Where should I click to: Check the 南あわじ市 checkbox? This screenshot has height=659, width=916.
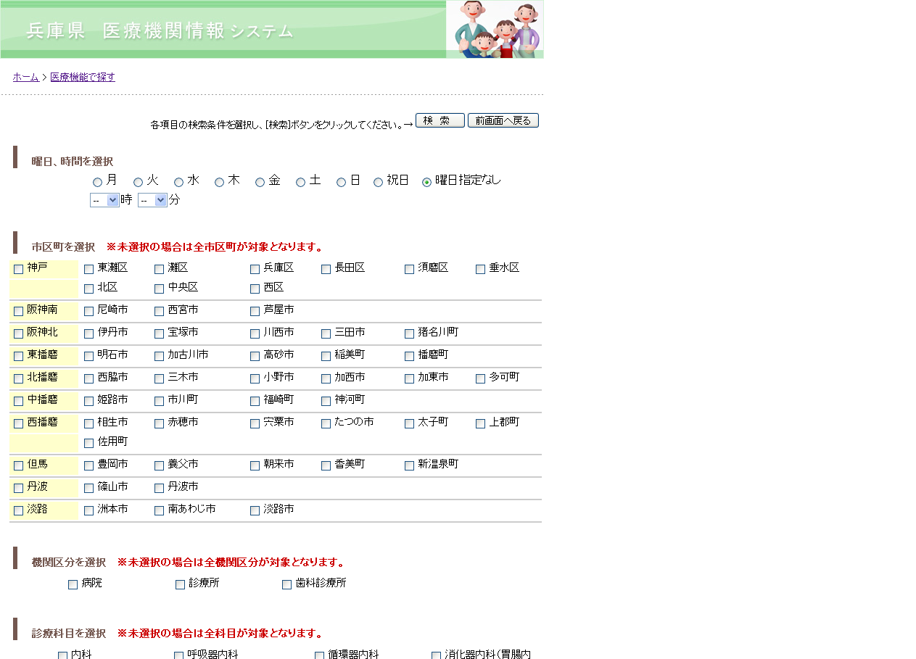160,511
